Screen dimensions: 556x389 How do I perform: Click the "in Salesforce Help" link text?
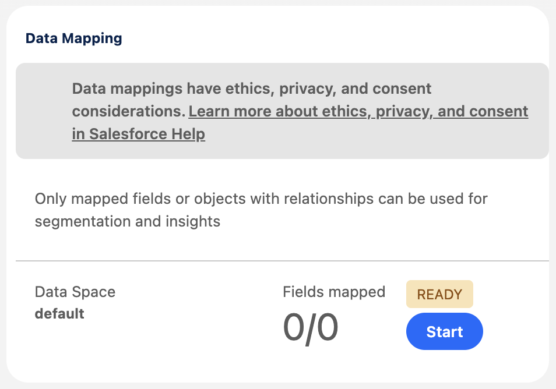coord(138,134)
